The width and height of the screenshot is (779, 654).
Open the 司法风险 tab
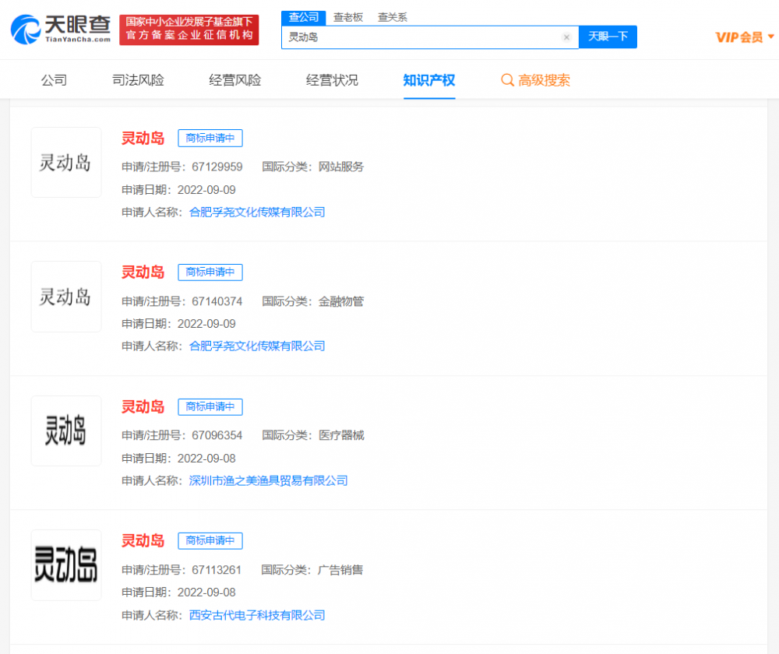138,80
